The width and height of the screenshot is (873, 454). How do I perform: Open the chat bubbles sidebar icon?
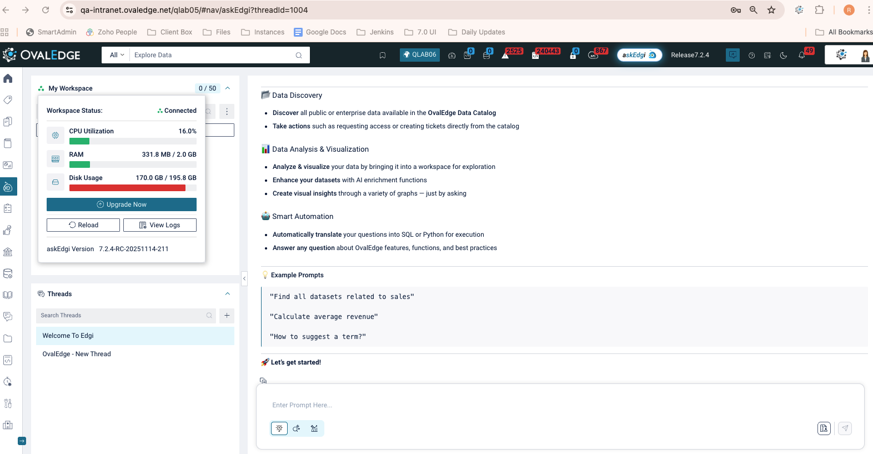point(8,317)
